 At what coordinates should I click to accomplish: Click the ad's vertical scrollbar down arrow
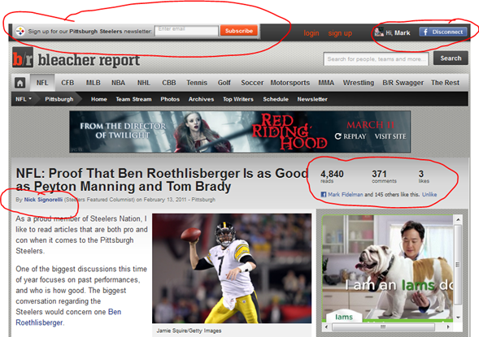coord(458,318)
